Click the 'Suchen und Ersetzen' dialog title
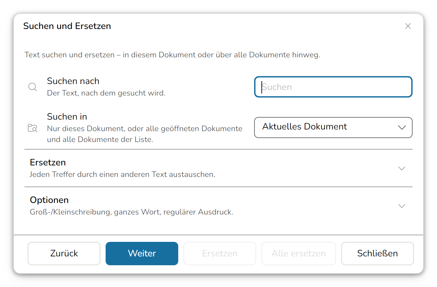This screenshot has width=437, height=287. coord(67,26)
